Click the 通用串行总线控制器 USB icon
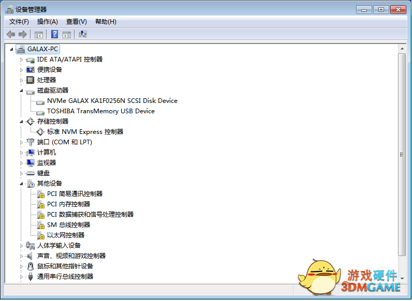Image resolution: width=412 pixels, height=301 pixels. 31,277
